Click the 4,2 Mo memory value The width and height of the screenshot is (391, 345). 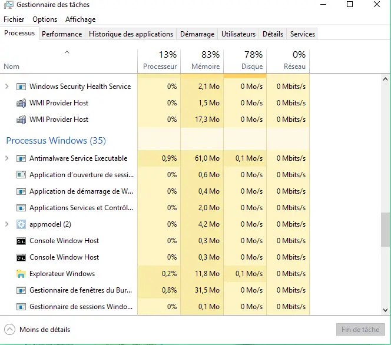209,224
